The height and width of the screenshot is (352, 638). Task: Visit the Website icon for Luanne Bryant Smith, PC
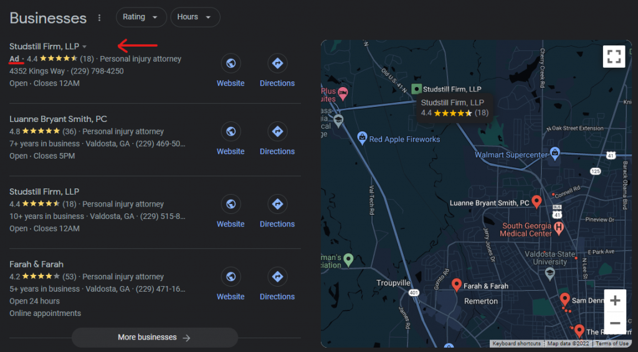231,132
